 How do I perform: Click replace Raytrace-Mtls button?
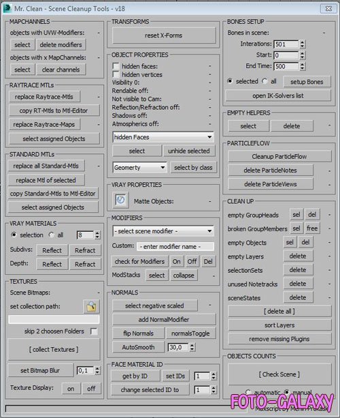[44, 97]
